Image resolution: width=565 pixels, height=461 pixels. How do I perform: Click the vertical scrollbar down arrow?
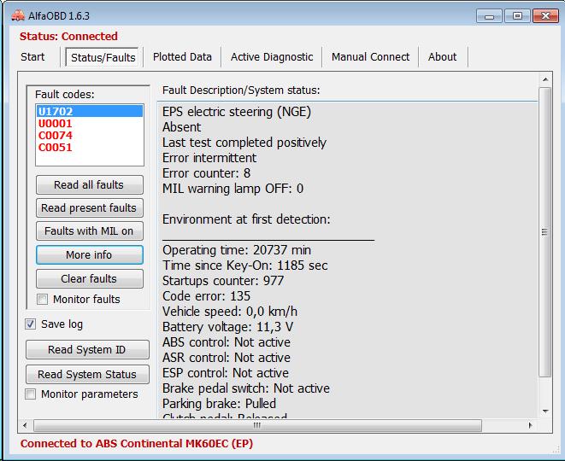tap(545, 411)
